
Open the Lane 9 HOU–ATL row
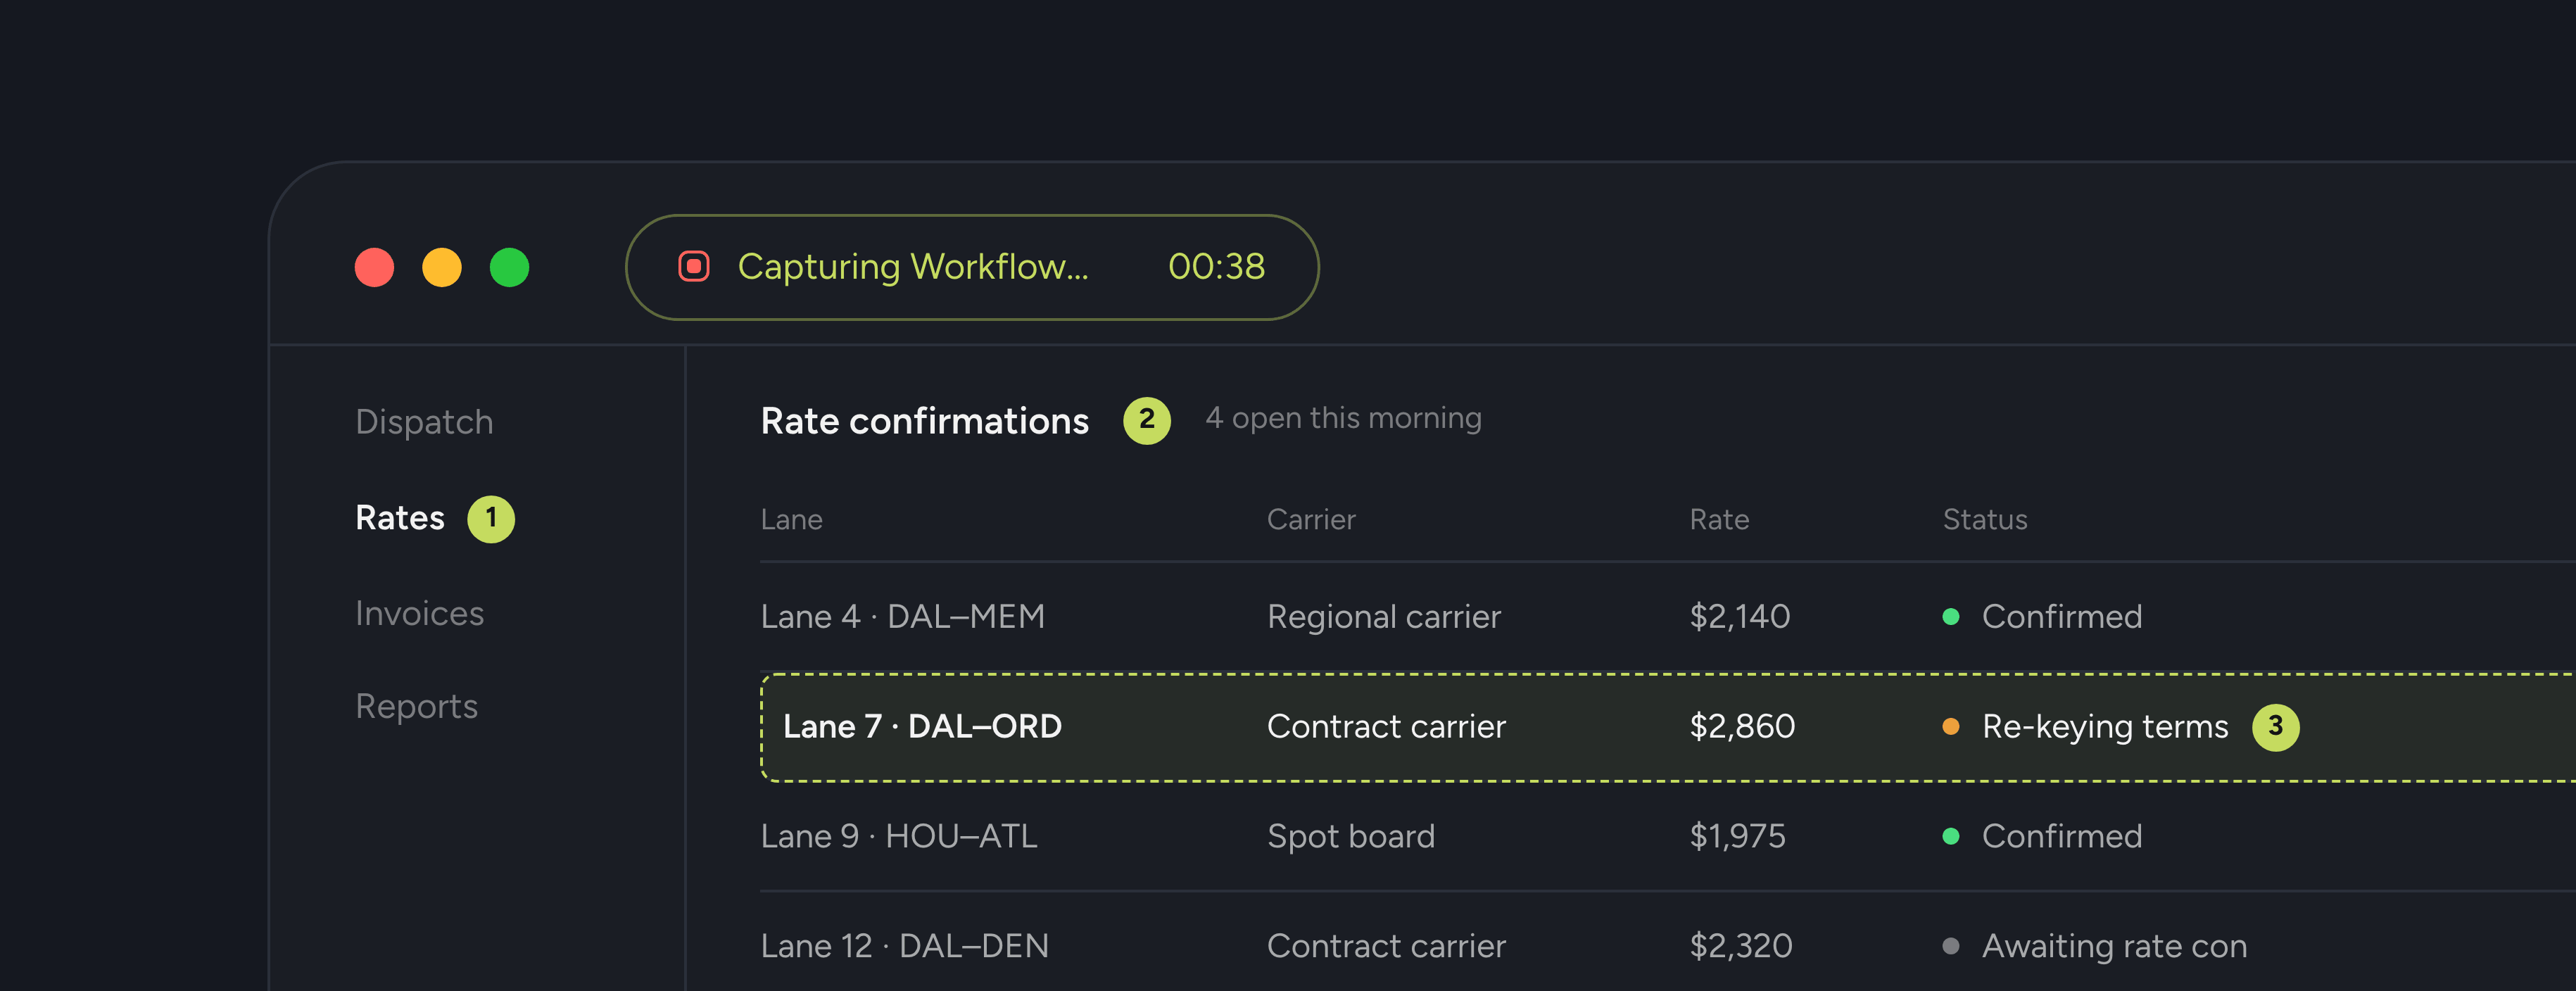[x=1668, y=836]
